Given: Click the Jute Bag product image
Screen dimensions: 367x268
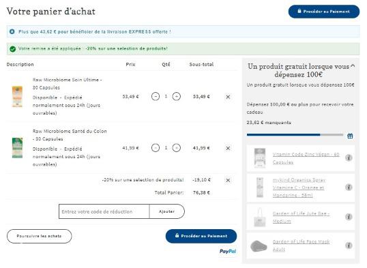Looking at the screenshot, I should (260, 218).
